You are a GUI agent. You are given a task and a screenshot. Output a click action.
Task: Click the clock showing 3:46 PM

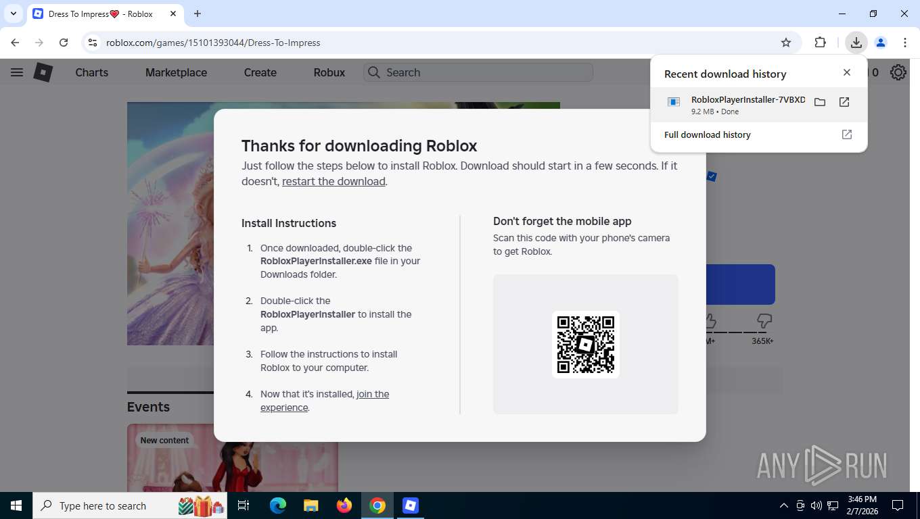pos(861,505)
